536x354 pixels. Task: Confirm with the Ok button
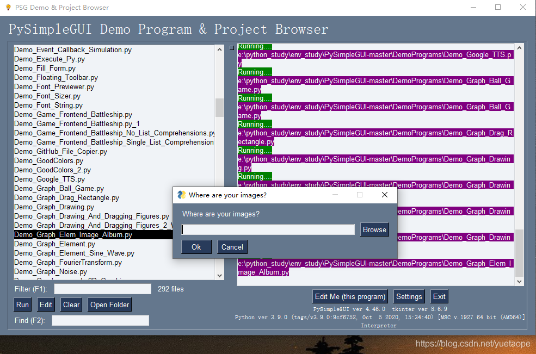pyautogui.click(x=196, y=247)
